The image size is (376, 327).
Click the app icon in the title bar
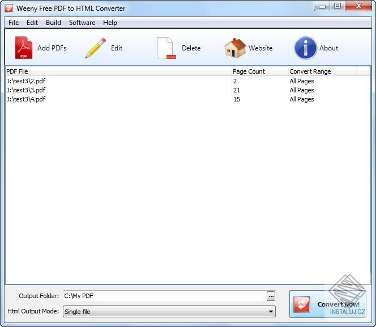9,8
